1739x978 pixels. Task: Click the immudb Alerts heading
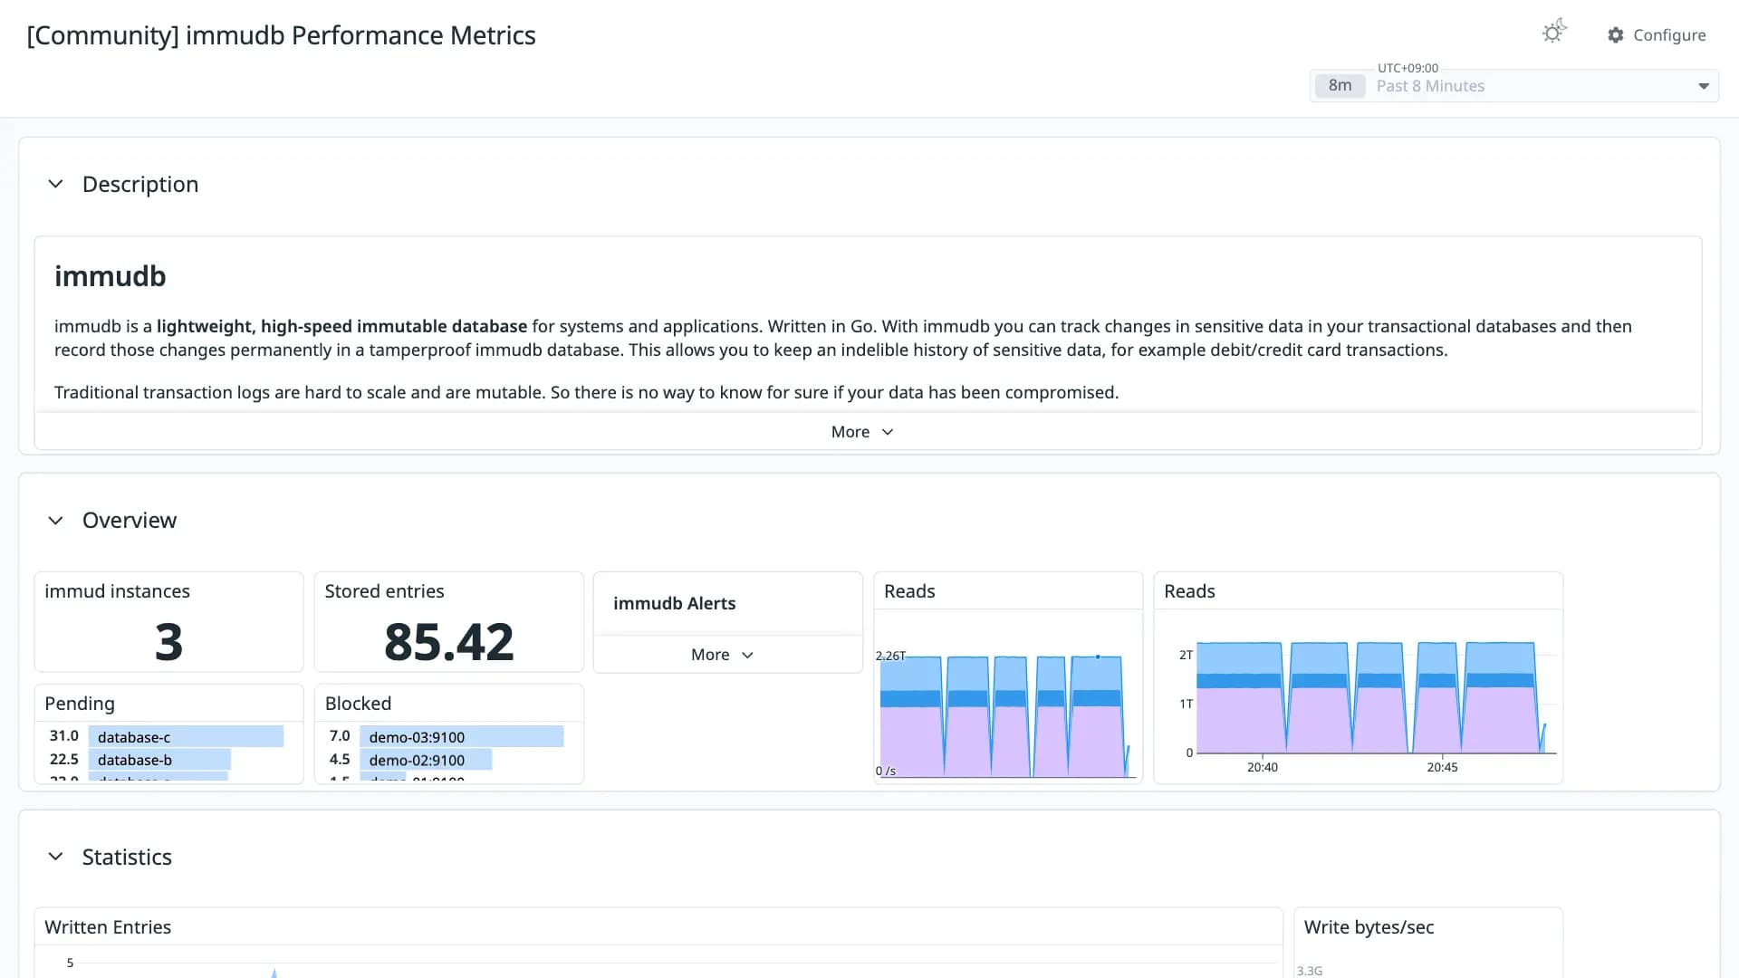pos(674,603)
